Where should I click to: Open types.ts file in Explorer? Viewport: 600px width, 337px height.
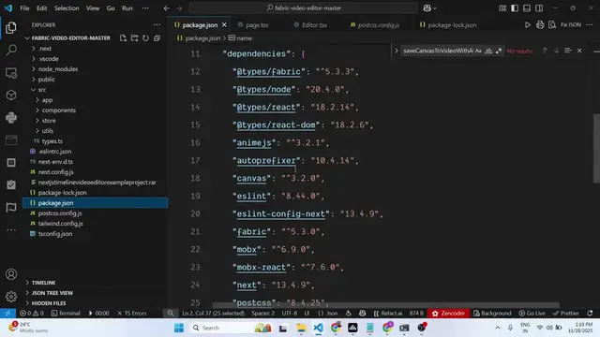click(x=52, y=141)
